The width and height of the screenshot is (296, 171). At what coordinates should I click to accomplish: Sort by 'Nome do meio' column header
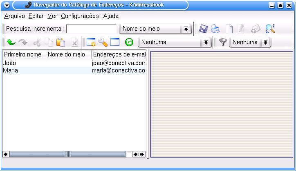point(69,54)
